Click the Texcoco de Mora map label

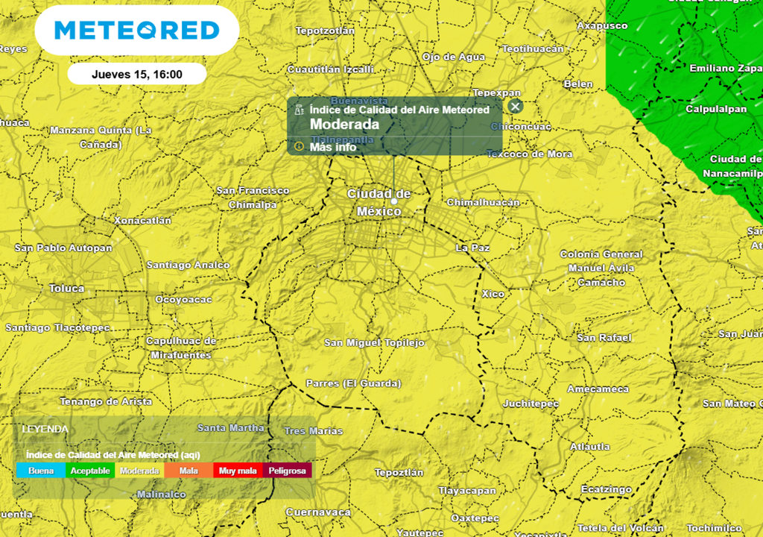point(530,154)
